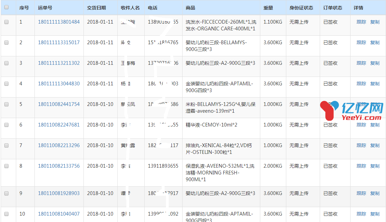Click 复制 for waybill 180110082133756
The height and width of the screenshot is (222, 386).
point(375,166)
